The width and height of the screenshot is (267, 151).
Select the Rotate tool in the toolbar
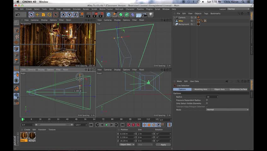pos(49,14)
